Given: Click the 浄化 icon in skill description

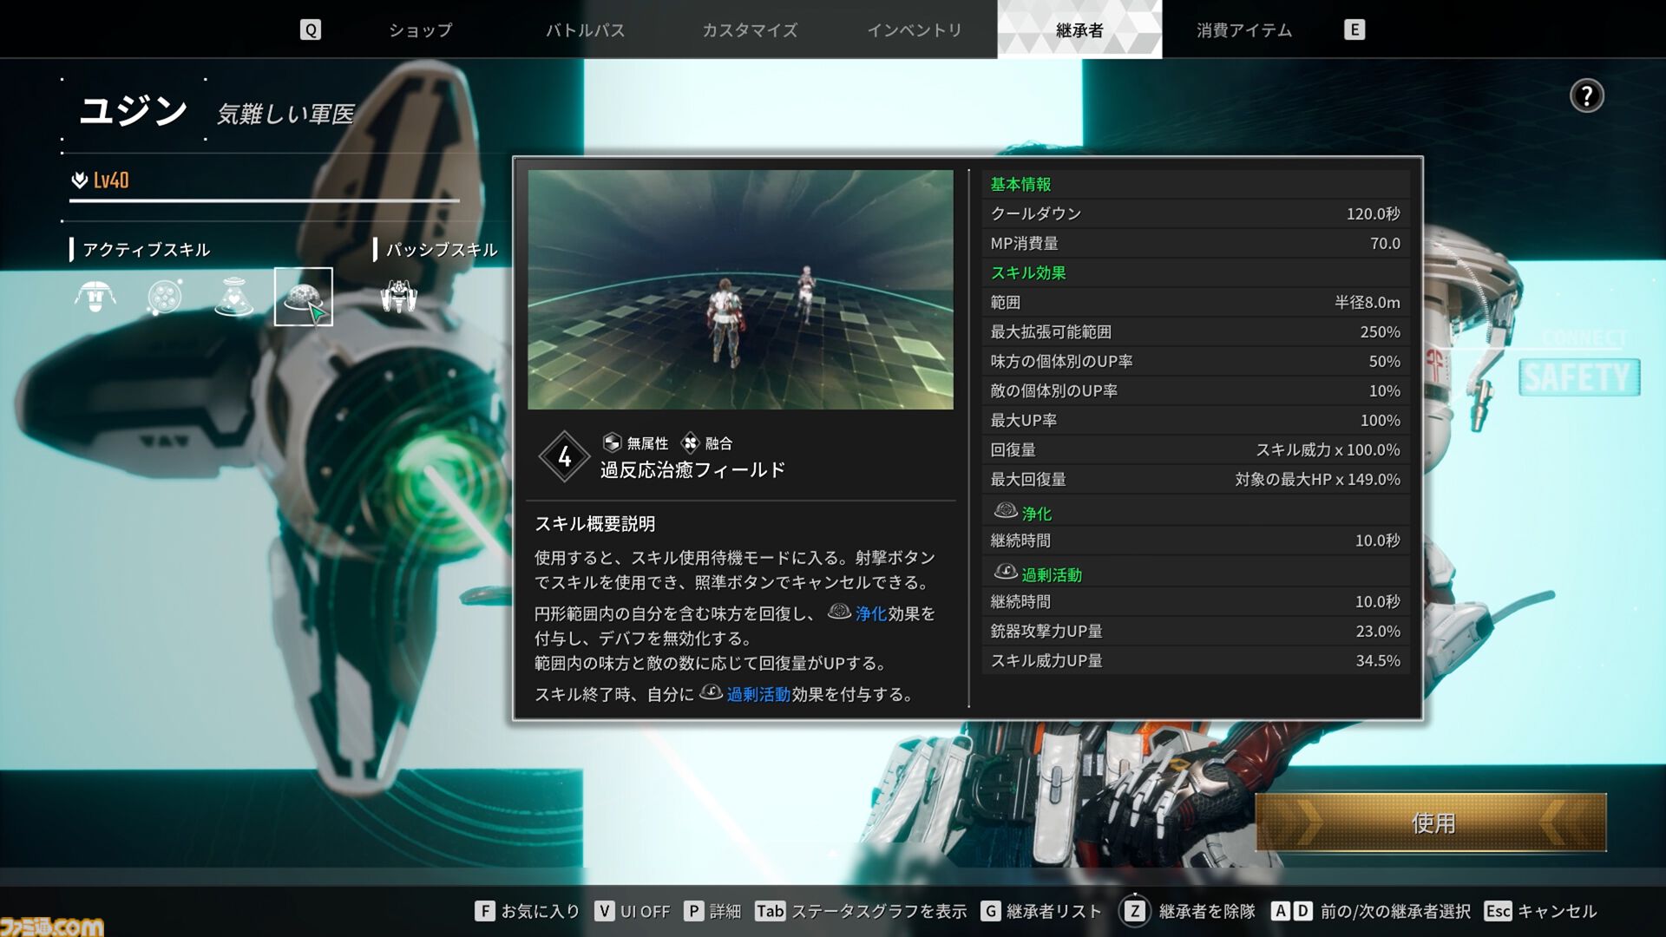Looking at the screenshot, I should click(839, 612).
